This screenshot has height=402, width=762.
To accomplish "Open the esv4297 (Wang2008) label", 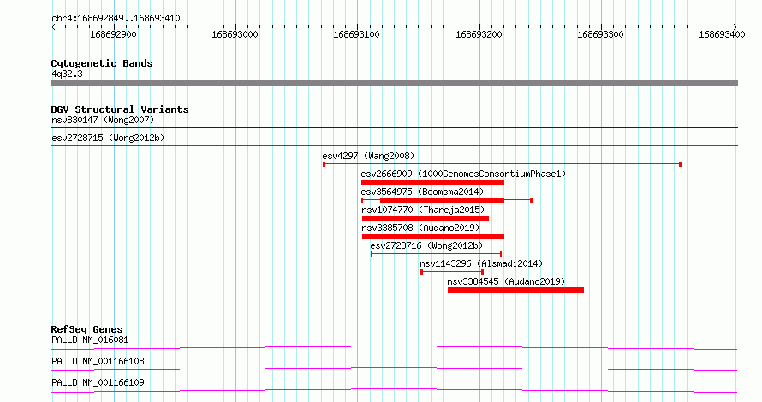I will click(x=368, y=156).
